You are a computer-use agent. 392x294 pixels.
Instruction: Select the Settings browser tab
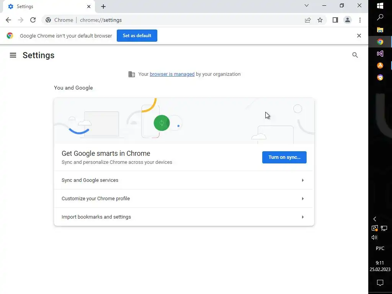tap(46, 7)
